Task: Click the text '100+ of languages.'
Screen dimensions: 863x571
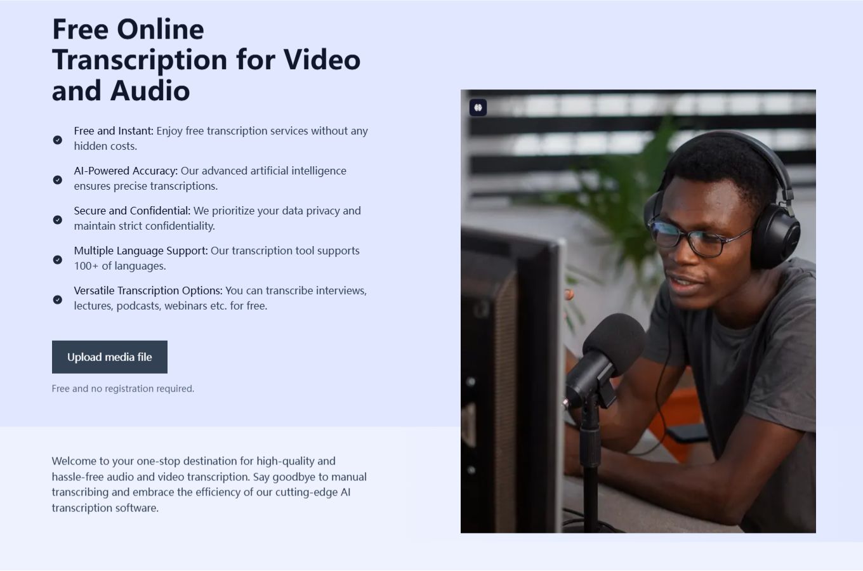Action: 120,266
